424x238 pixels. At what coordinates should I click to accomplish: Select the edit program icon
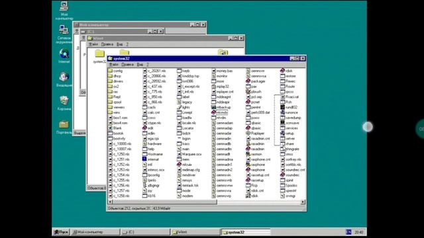pos(144,128)
